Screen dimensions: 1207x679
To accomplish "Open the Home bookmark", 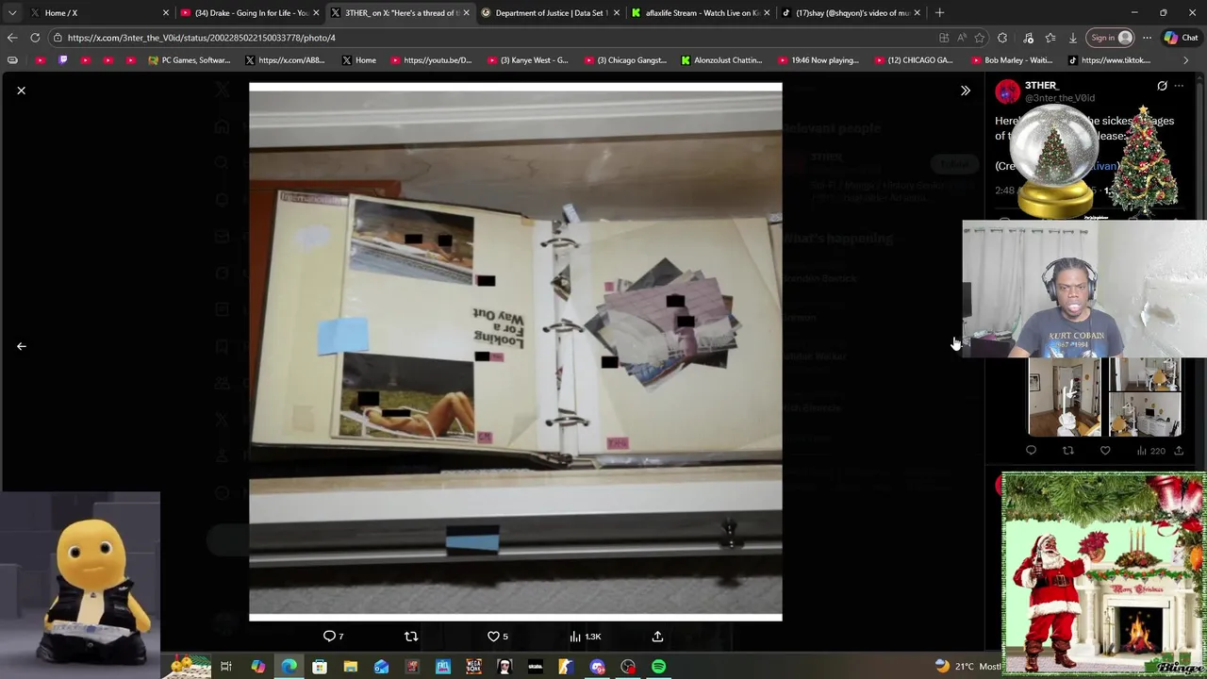I will [x=358, y=60].
